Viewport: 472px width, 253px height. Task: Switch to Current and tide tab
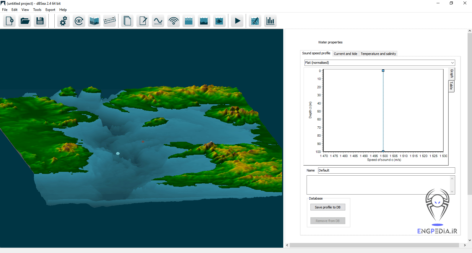click(x=345, y=54)
